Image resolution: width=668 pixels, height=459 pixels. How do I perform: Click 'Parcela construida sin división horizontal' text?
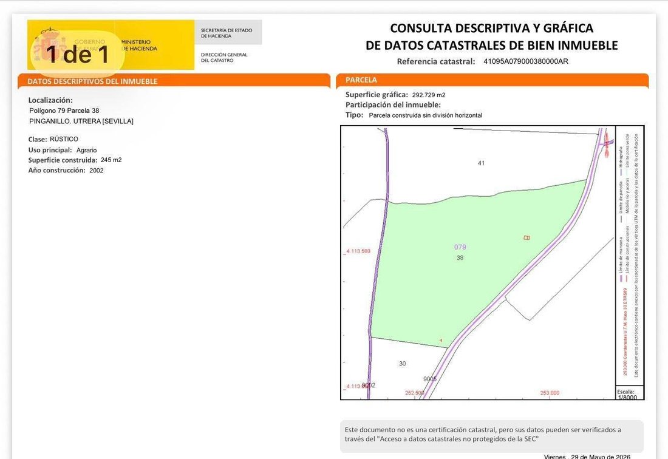click(426, 115)
